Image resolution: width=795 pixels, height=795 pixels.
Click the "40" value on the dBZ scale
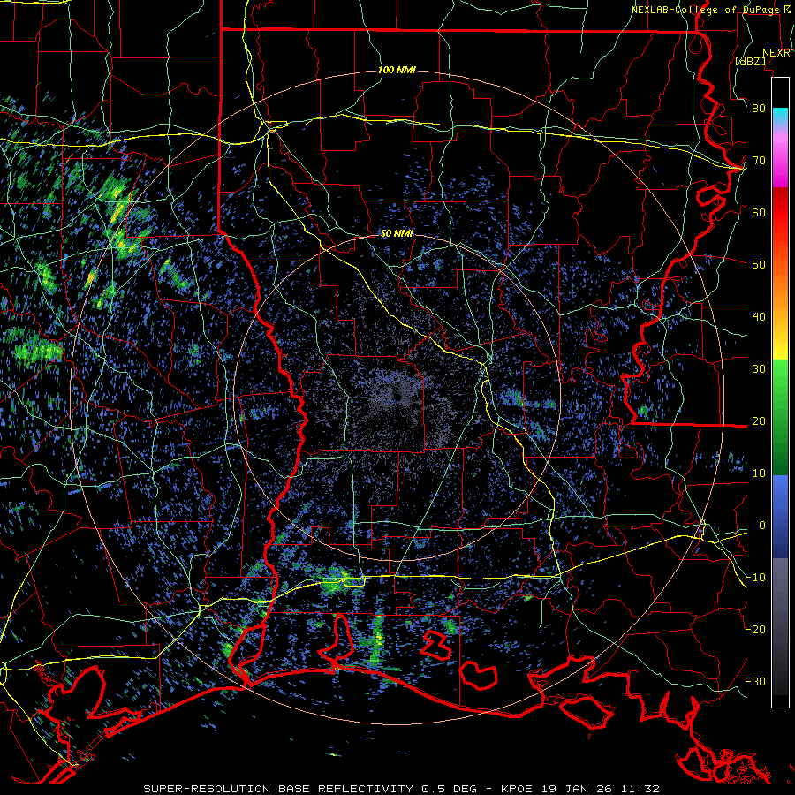[x=759, y=317]
